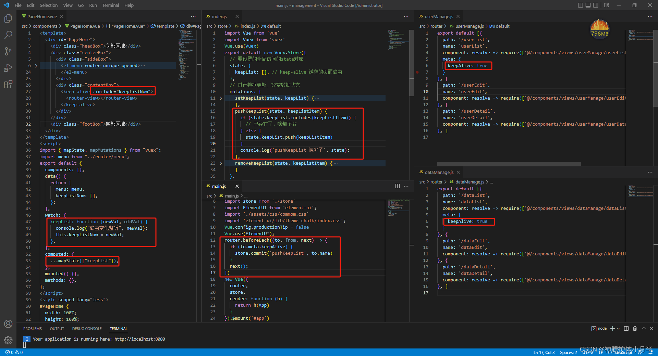Open More Actions for PageHome.vue editor group
658x356 pixels.
pos(193,16)
